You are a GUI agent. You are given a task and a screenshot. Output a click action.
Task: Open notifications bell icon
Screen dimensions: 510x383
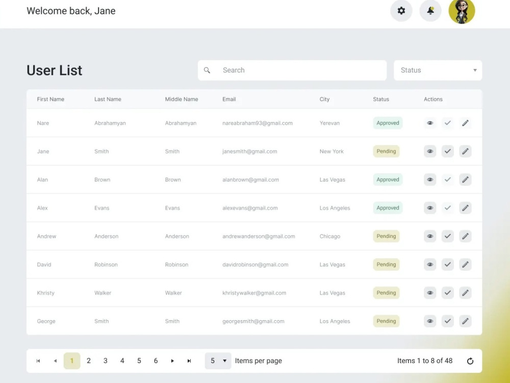(x=430, y=11)
